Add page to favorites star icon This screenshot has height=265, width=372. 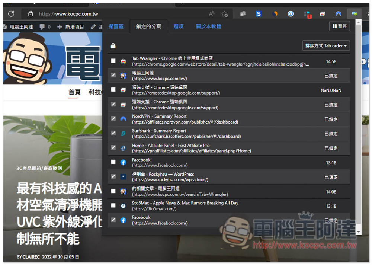225,14
